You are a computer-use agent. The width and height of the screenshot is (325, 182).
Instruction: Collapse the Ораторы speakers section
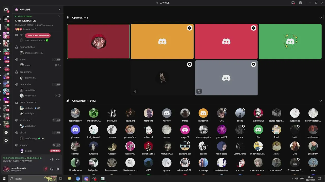(x=320, y=18)
